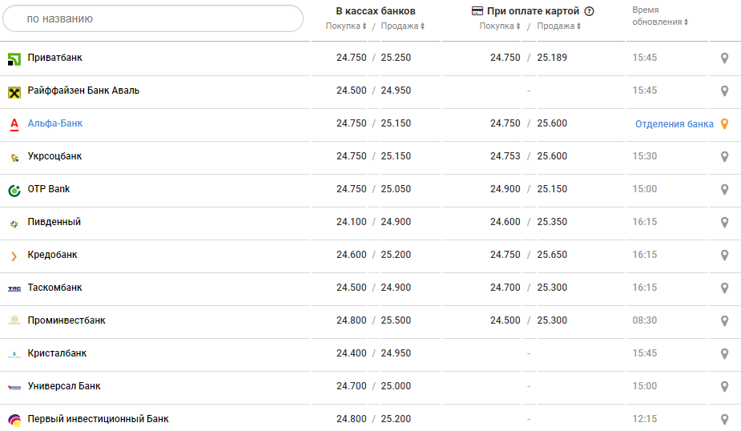Image resolution: width=741 pixels, height=431 pixels.
Task: Click the Приватбанк bank name
Action: (54, 58)
